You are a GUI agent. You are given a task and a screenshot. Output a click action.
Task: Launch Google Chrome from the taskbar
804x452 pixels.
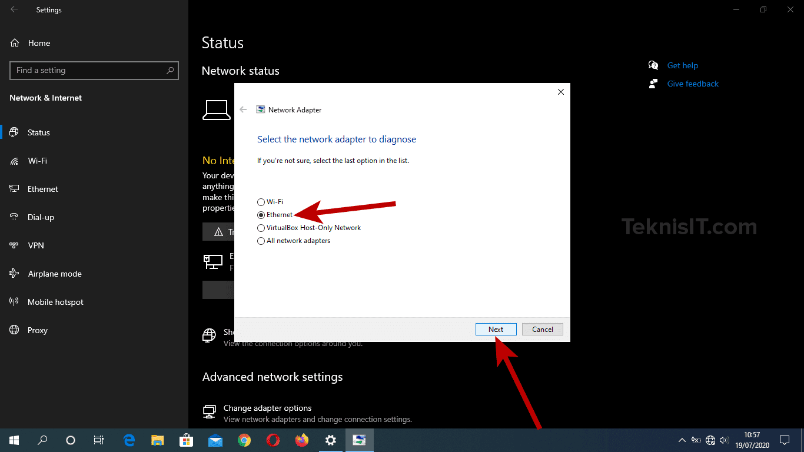tap(244, 440)
